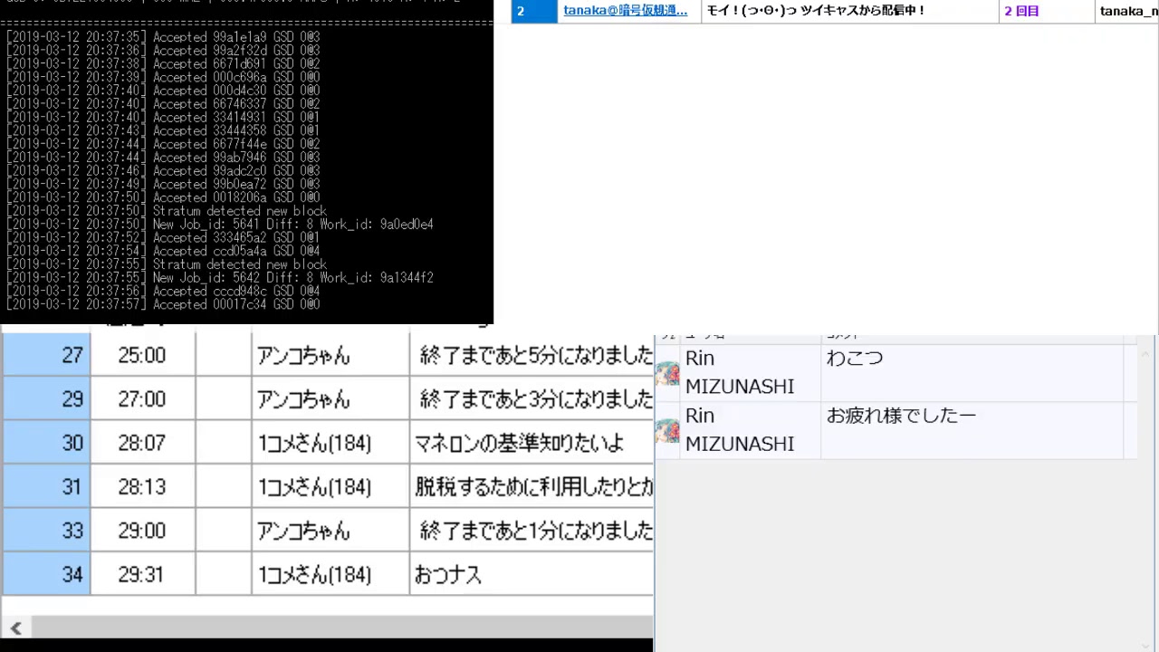Select the マネロンの基準知りたいよ comment

point(520,443)
